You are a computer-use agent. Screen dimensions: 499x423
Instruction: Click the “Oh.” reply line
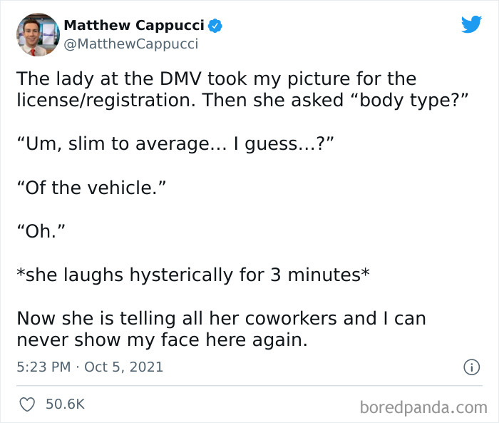41,230
